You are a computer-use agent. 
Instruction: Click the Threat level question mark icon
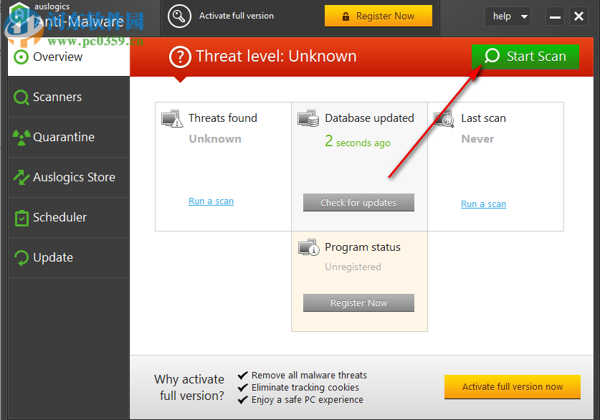180,57
